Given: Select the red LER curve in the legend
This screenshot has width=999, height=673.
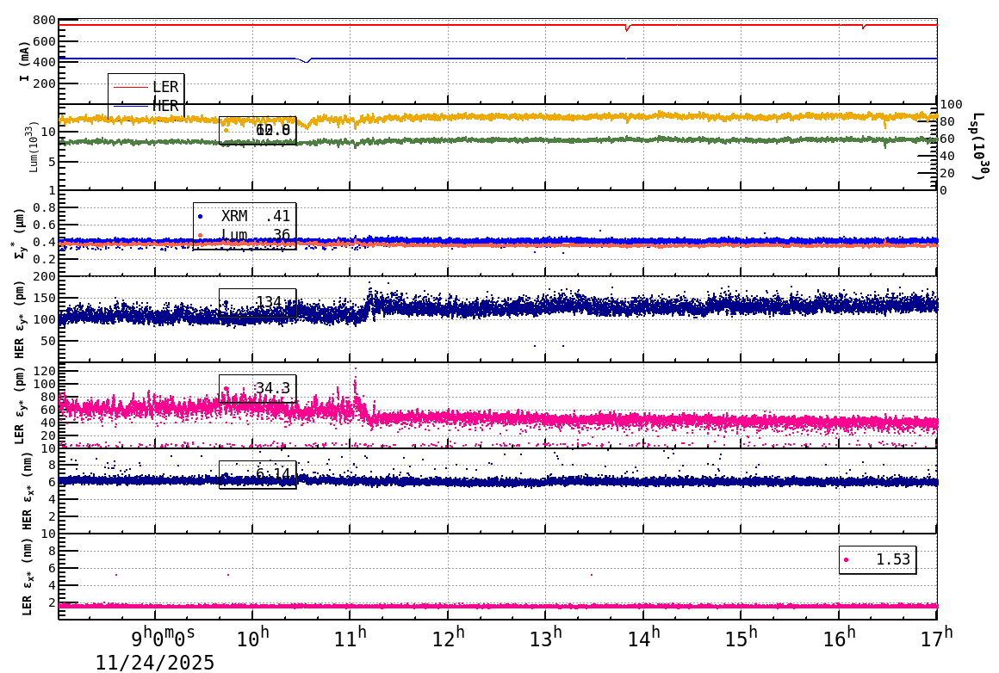Looking at the screenshot, I should point(131,86).
